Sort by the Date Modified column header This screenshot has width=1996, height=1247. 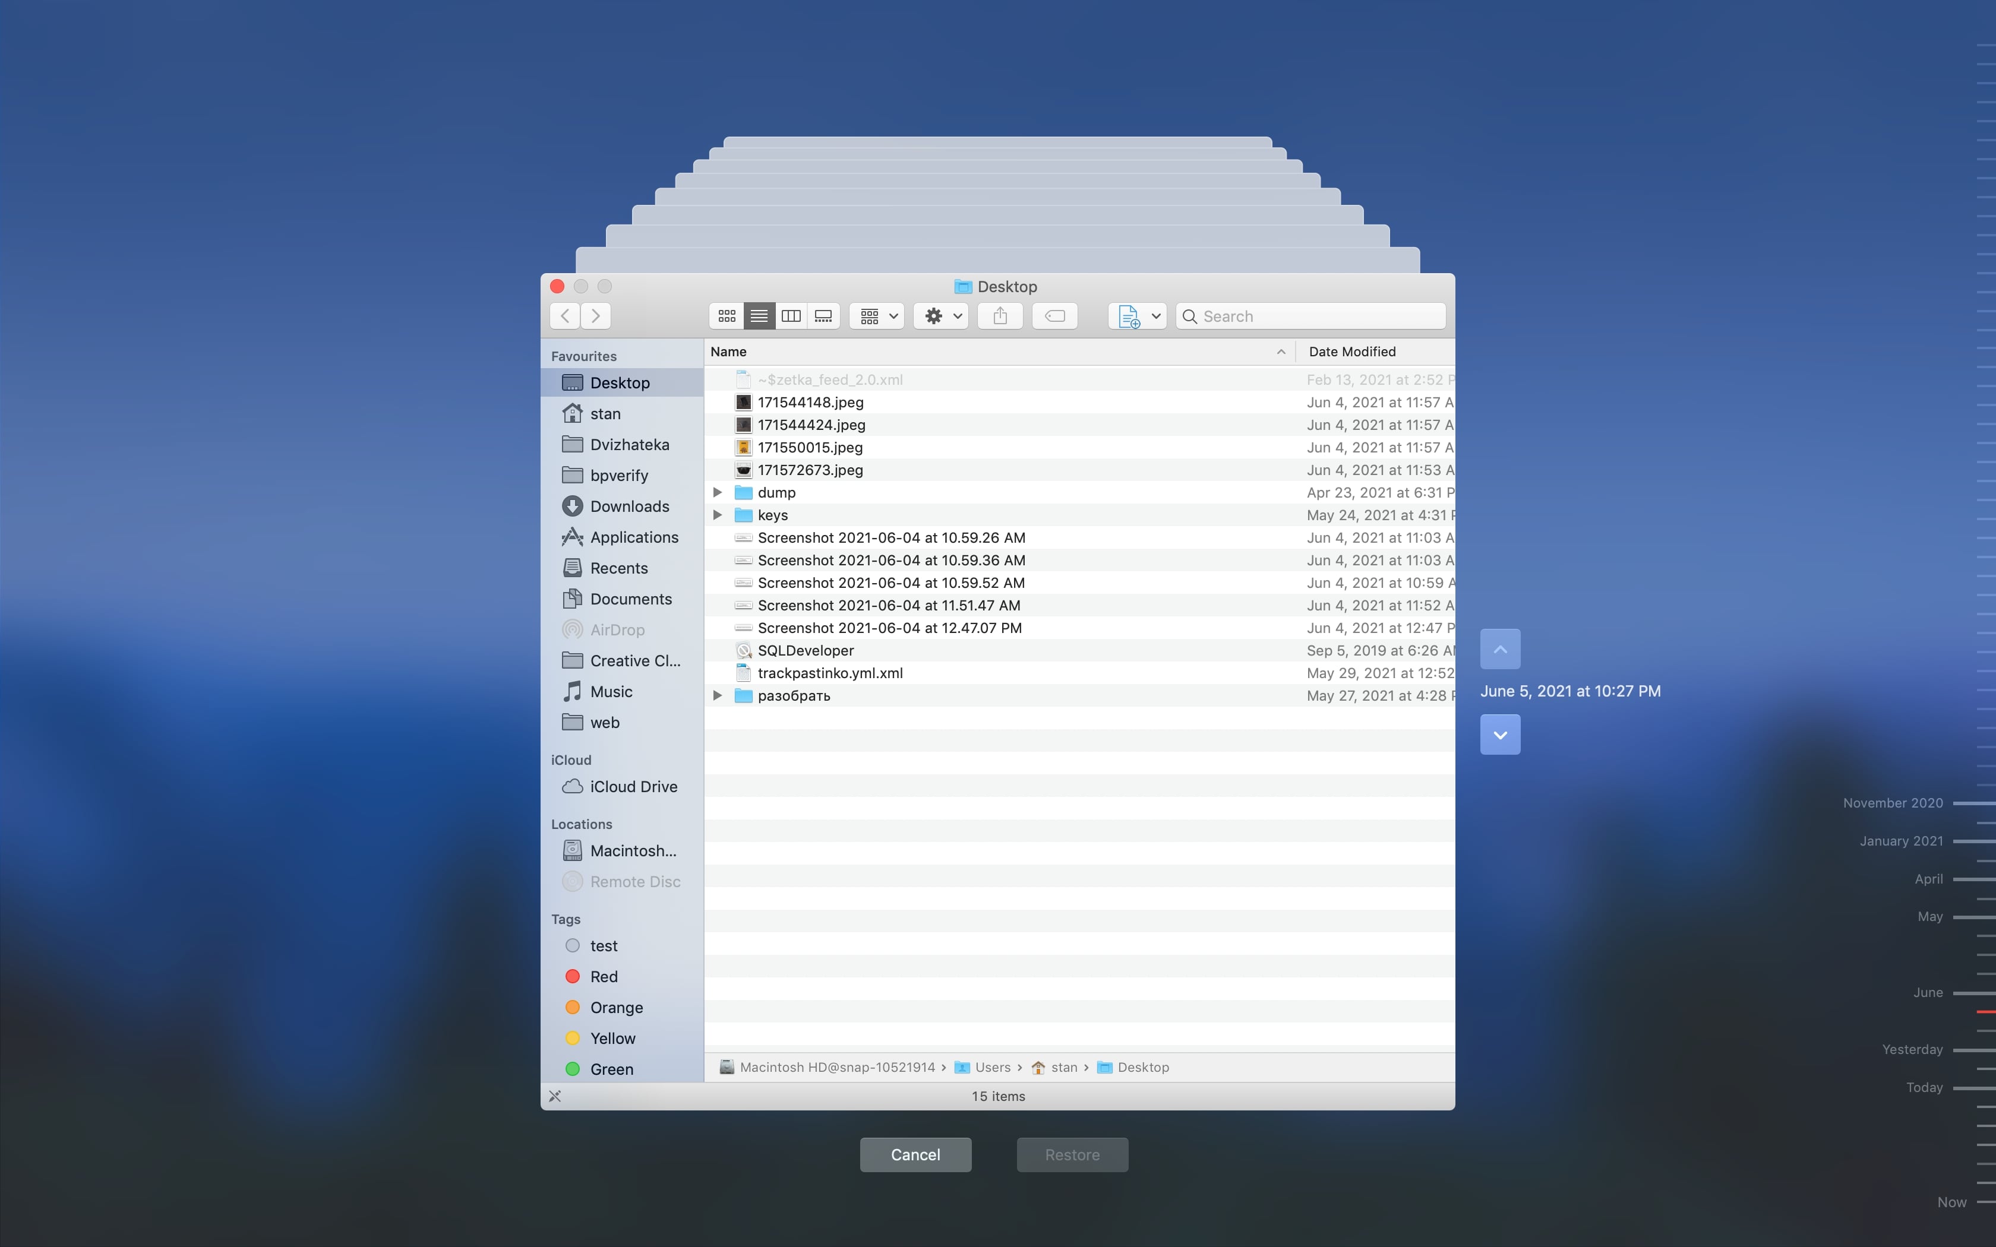click(x=1375, y=352)
